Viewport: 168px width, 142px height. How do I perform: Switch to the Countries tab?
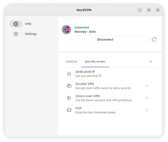72,61
